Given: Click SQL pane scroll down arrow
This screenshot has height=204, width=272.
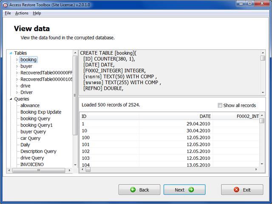Looking at the screenshot, I should click(263, 93).
